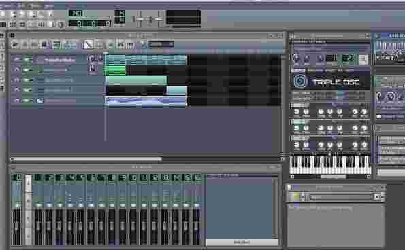Open gear menu of the topmost track
The image size is (405, 250).
tap(17, 60)
